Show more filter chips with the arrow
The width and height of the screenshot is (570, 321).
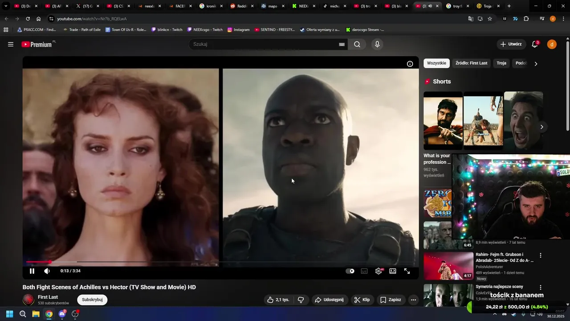(536, 64)
